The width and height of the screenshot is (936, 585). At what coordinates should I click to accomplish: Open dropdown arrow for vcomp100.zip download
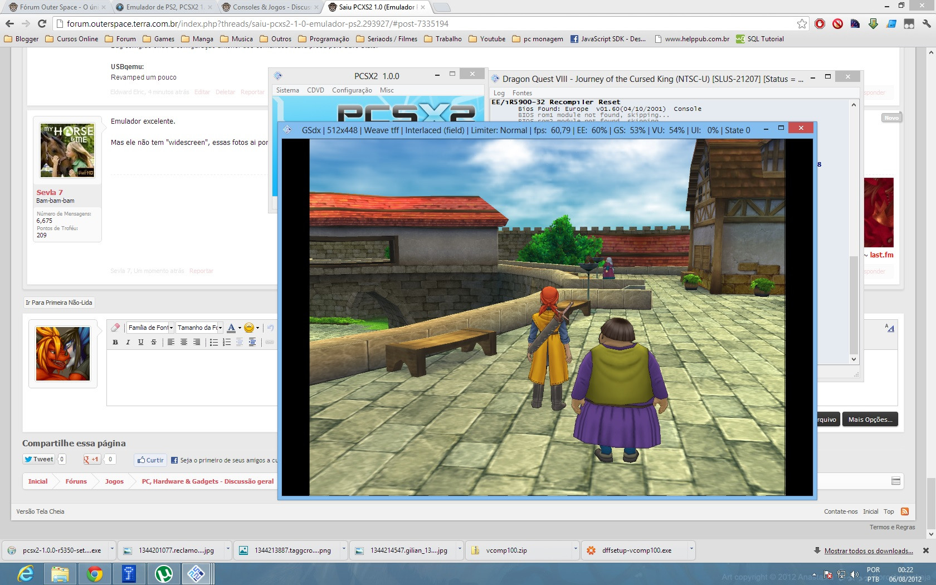tap(576, 549)
